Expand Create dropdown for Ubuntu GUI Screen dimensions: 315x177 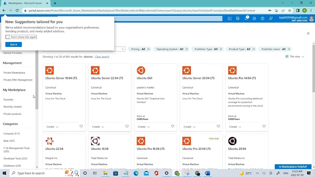pyautogui.click(x=144, y=127)
